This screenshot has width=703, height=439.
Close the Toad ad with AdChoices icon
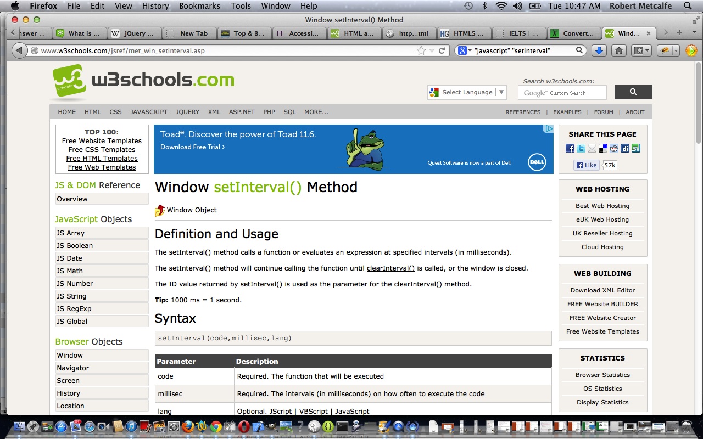point(548,129)
